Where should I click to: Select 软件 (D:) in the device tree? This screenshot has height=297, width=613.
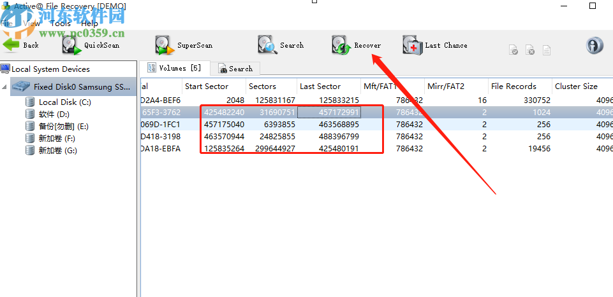tap(54, 114)
